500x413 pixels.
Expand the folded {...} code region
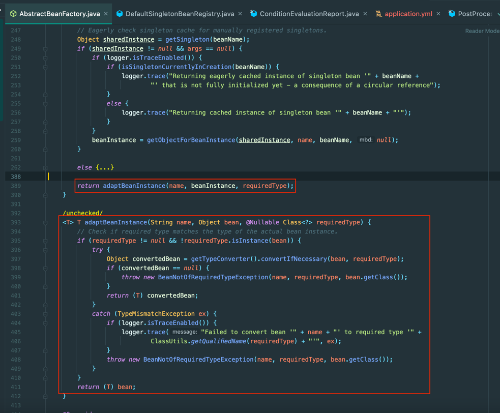point(105,167)
